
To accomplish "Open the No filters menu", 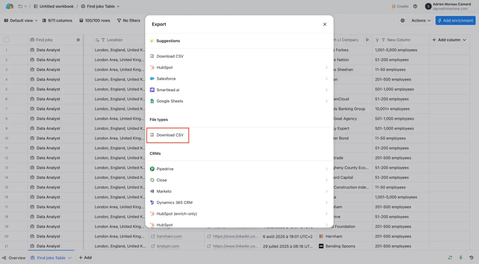I will click(128, 21).
